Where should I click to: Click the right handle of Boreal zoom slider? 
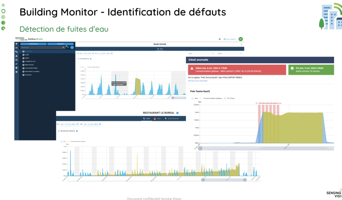(245, 180)
